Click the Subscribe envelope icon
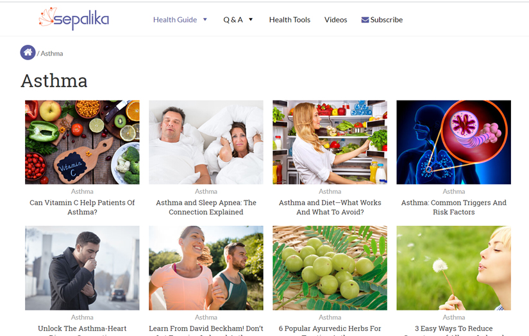 pyautogui.click(x=365, y=20)
